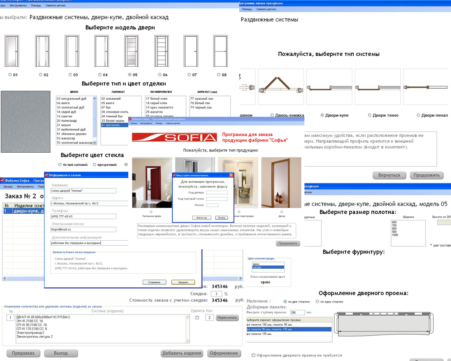Click right arrow of order table scrollbar
Image resolution: width=451 pixels, height=361 pixels.
241,279
